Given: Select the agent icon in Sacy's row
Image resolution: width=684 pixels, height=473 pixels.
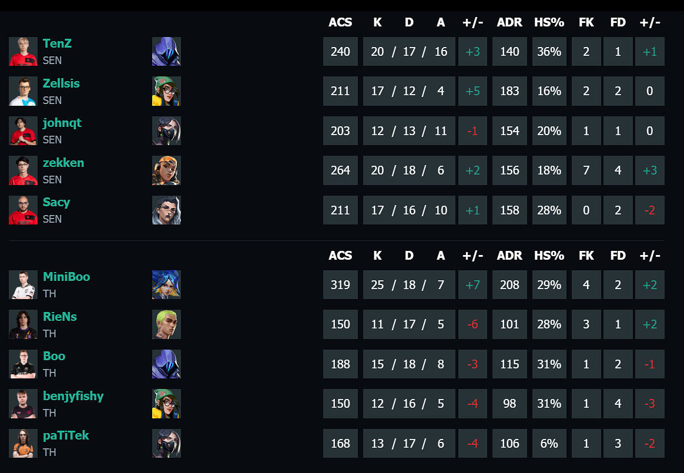Looking at the screenshot, I should pos(166,210).
